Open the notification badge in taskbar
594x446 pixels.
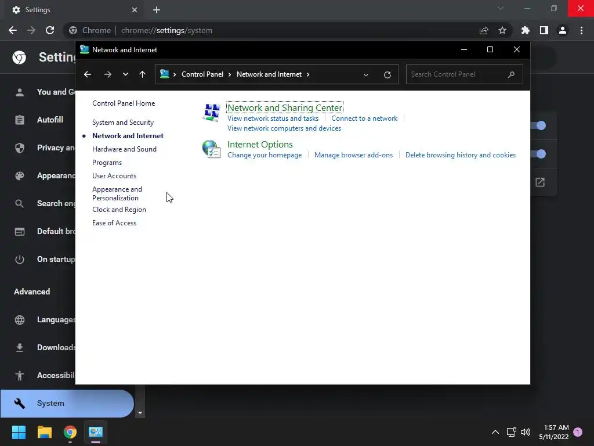pos(578,432)
